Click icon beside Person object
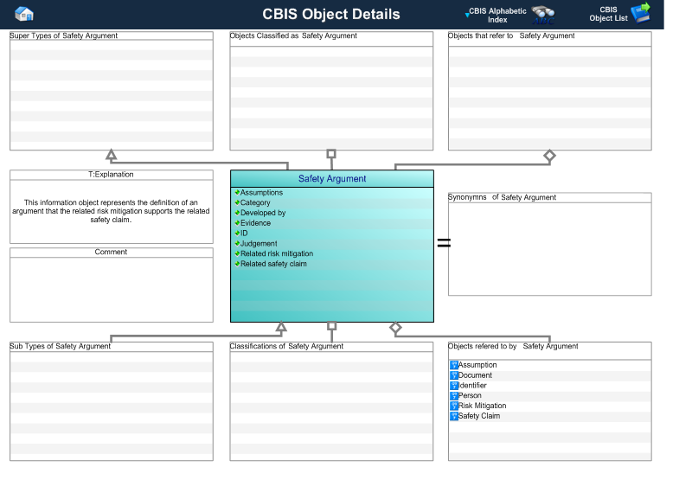This screenshot has width=692, height=480. [x=454, y=396]
